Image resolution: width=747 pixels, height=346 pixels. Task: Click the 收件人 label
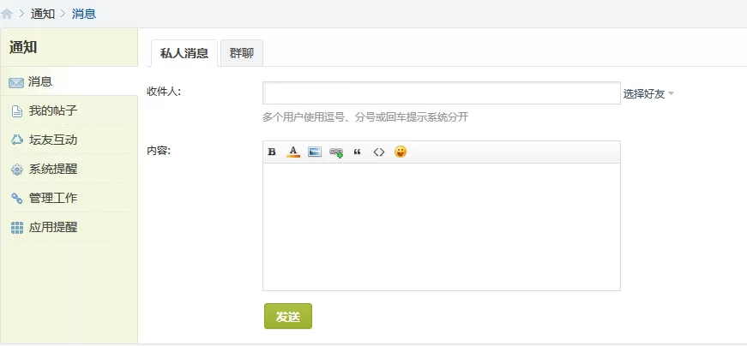tap(164, 92)
